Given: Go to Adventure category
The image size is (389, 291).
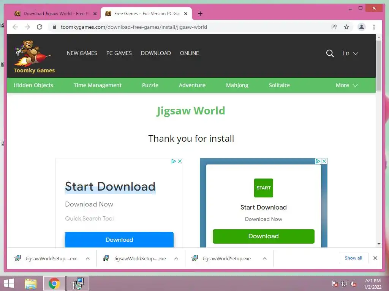Looking at the screenshot, I should (x=192, y=85).
